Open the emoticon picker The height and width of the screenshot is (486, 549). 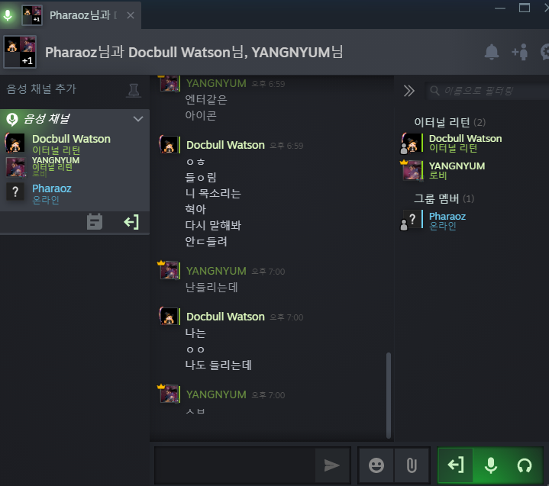coord(376,465)
